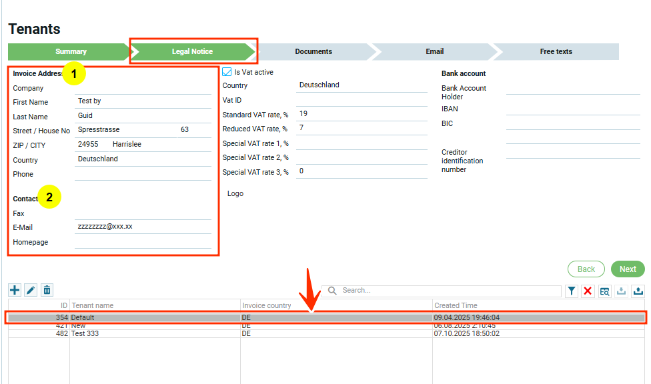651x384 pixels.
Task: Open the filter funnel icon
Action: [572, 291]
